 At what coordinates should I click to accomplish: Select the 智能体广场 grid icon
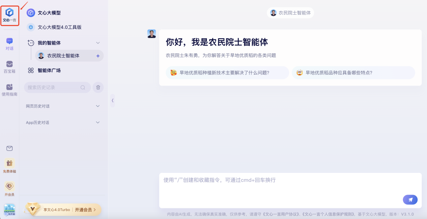(31, 70)
